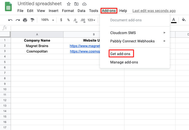This screenshot has height=130, width=189.
Task: Increase decimal places
Action: point(83,20)
